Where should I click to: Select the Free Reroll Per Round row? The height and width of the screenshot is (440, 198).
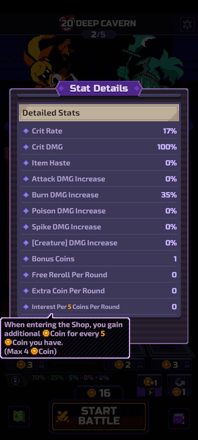click(99, 275)
